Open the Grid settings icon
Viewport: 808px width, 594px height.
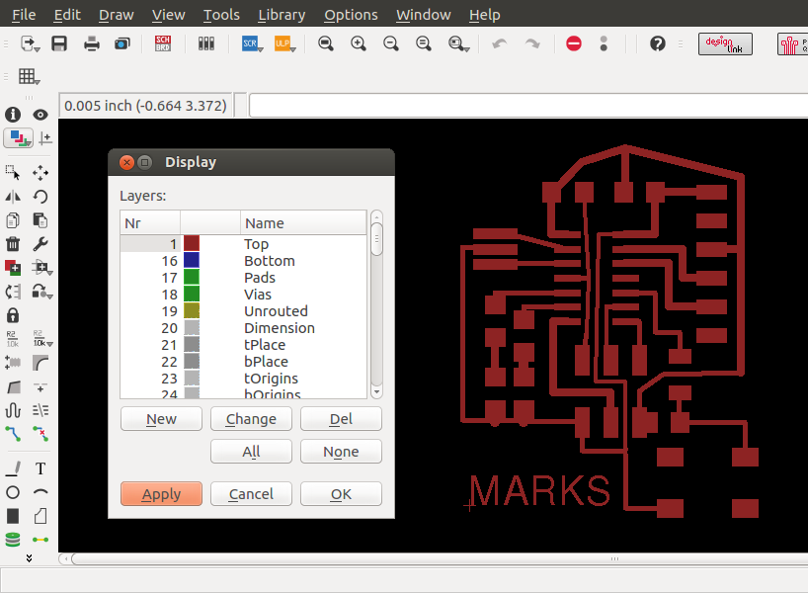pyautogui.click(x=28, y=77)
